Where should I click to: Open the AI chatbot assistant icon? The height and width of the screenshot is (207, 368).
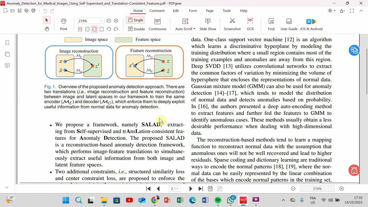click(354, 170)
